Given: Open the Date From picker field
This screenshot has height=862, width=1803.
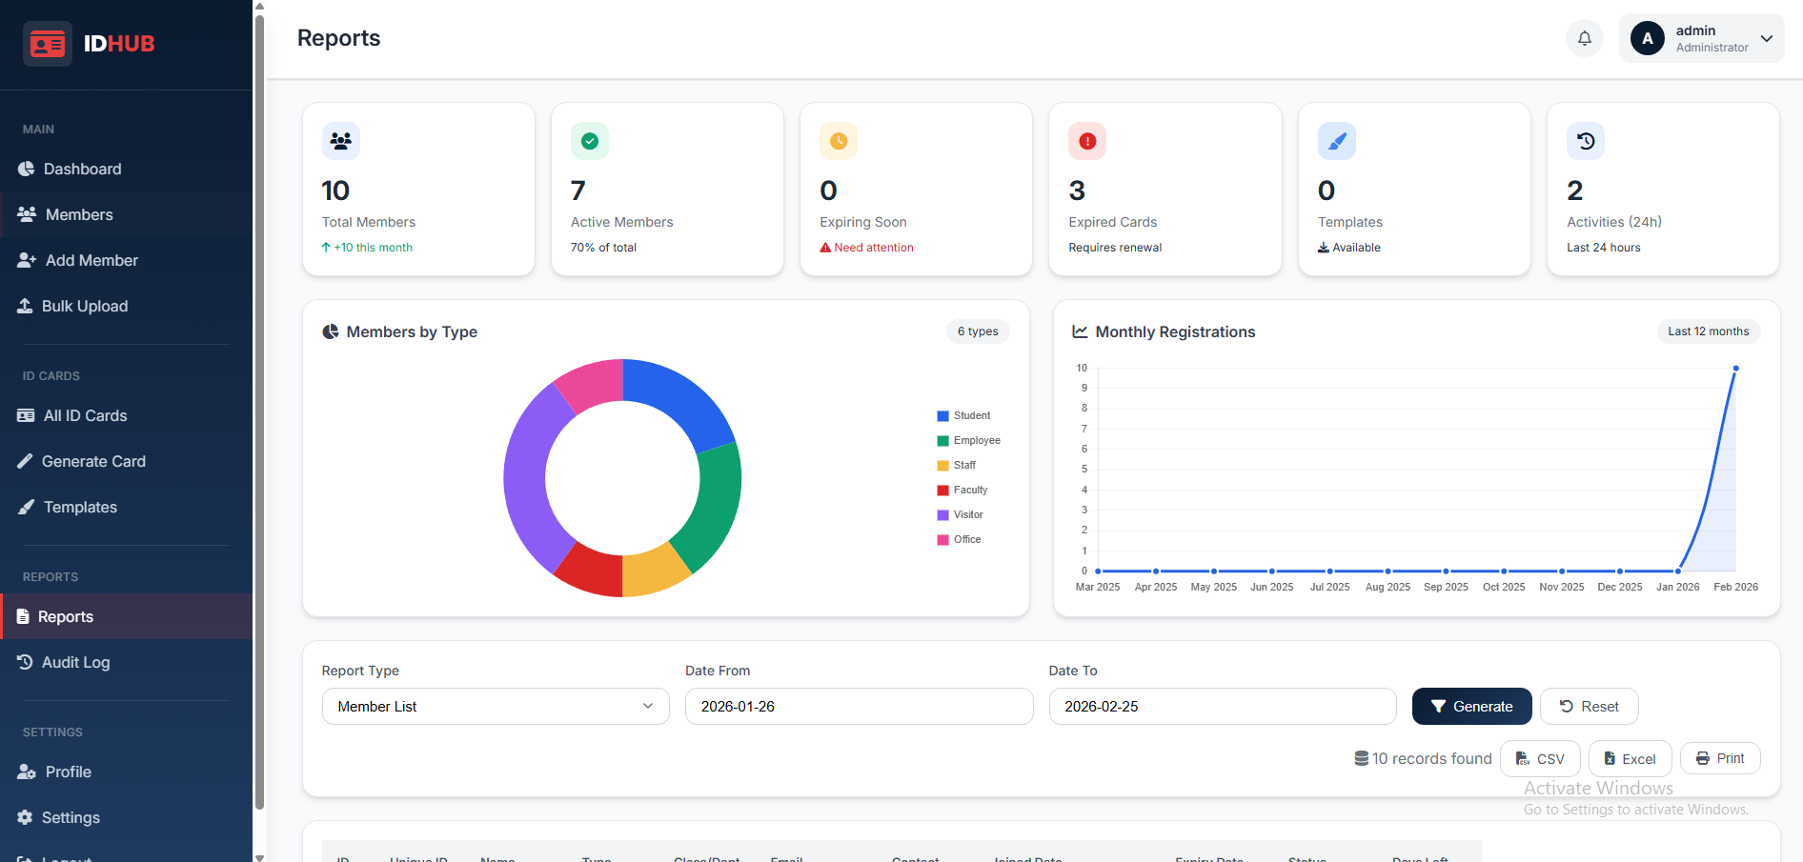Looking at the screenshot, I should coord(859,706).
